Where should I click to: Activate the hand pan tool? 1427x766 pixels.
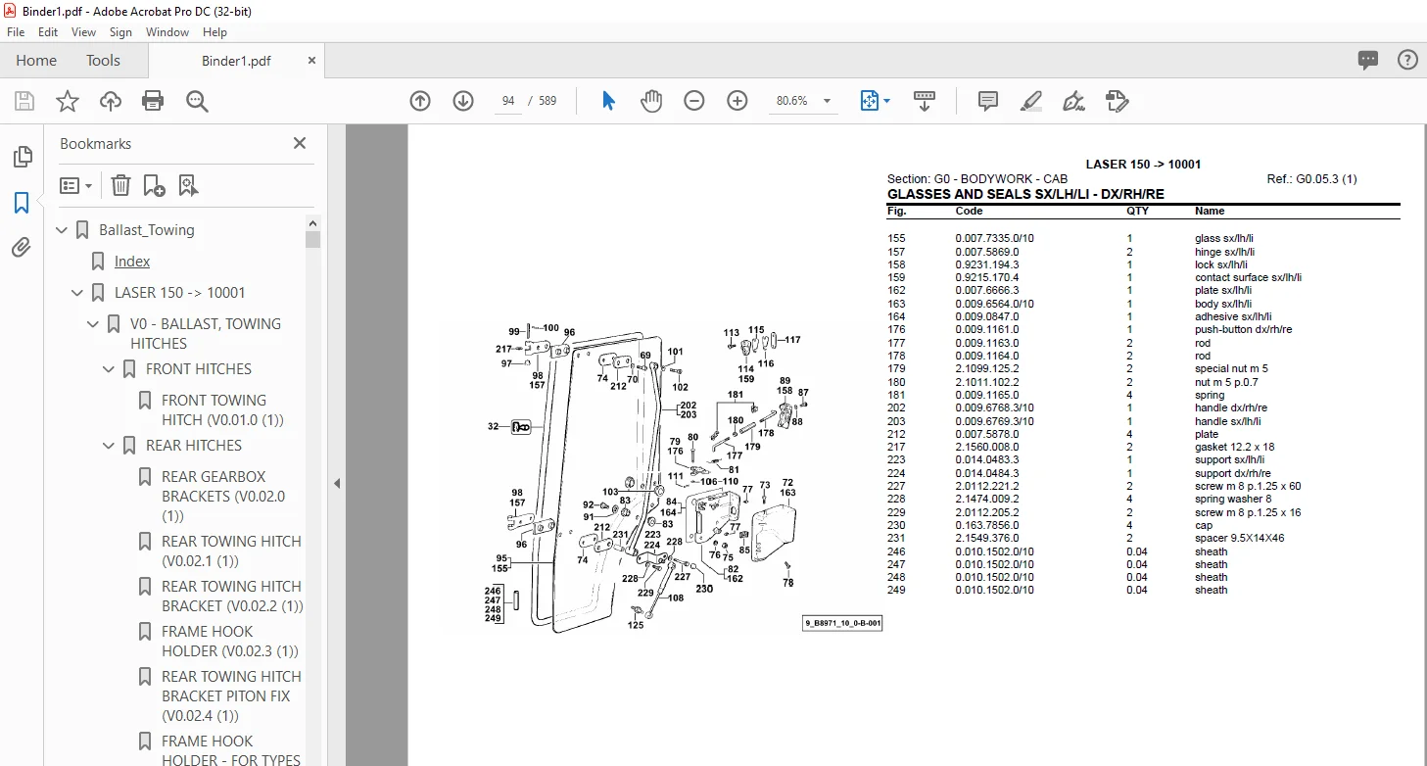651,101
